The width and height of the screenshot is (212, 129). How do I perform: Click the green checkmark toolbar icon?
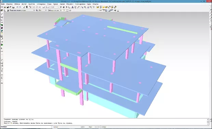click(x=24, y=7)
